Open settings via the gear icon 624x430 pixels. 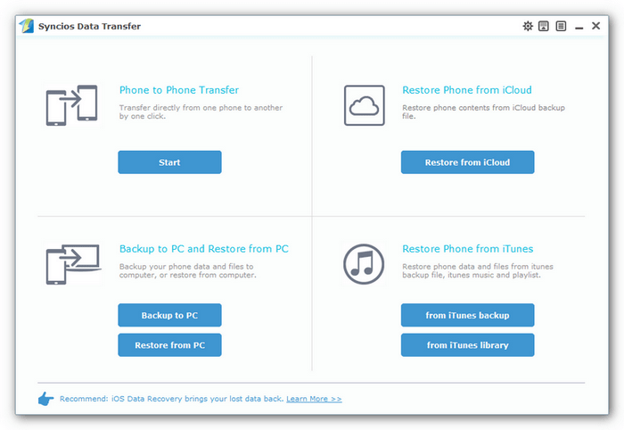click(x=528, y=26)
